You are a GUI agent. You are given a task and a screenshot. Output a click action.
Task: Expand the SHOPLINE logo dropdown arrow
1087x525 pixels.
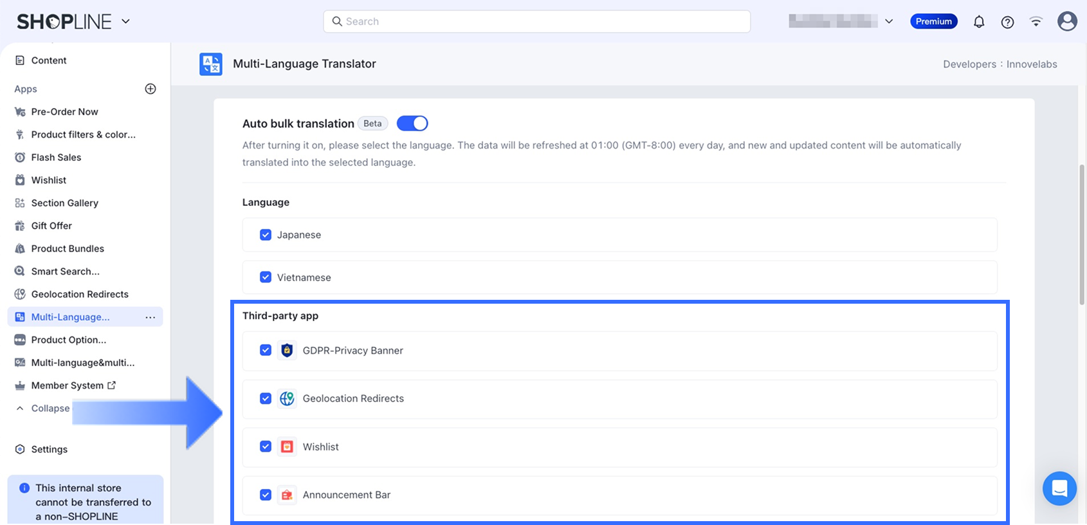tap(126, 21)
